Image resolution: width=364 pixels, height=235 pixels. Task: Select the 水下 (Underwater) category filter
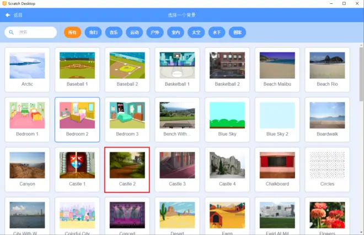(x=217, y=32)
